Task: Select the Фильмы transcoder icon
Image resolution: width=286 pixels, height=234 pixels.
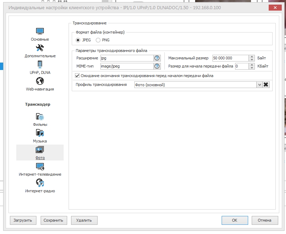Action: 40,117
